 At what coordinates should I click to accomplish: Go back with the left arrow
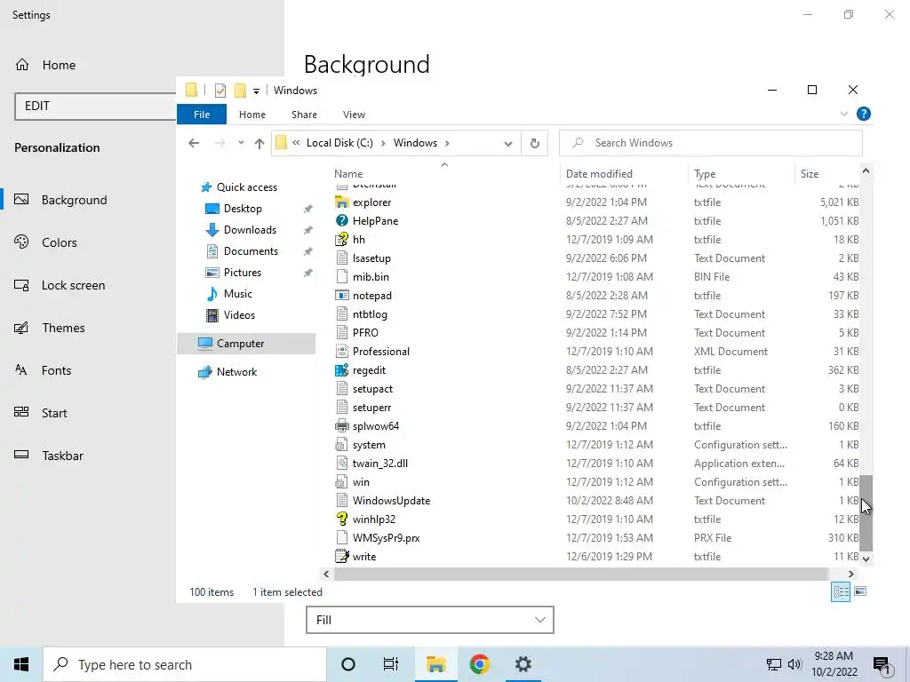(194, 143)
